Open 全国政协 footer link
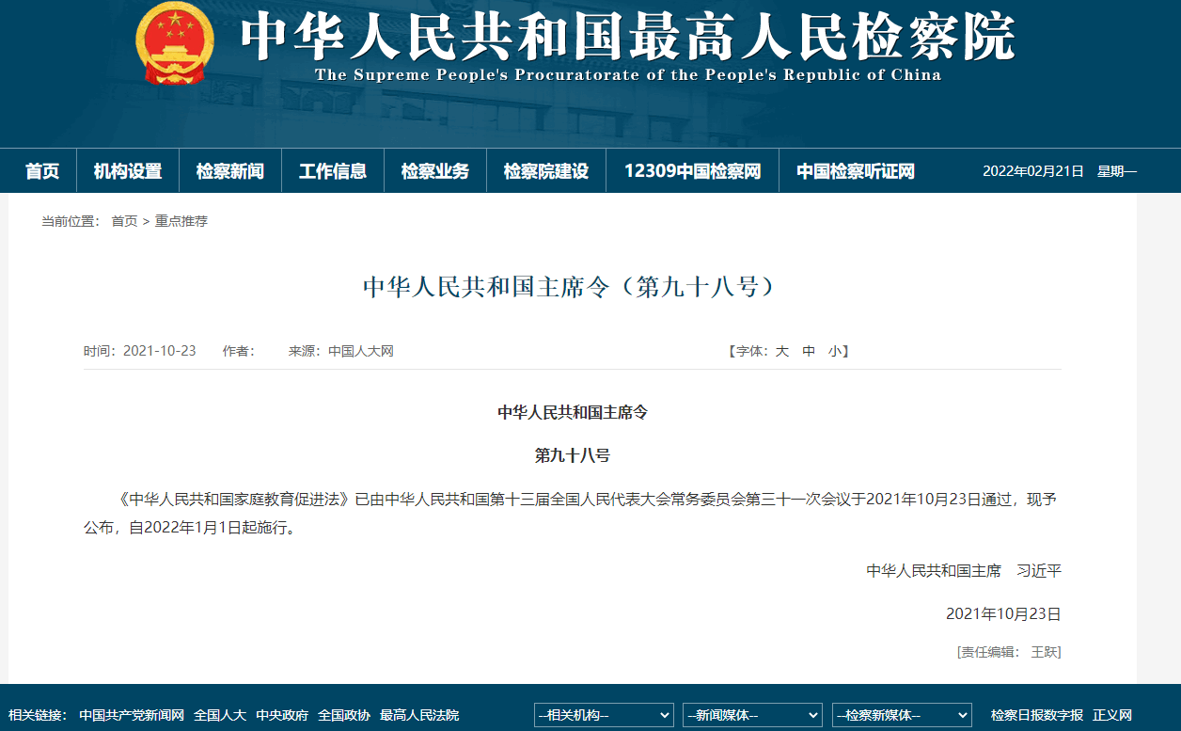This screenshot has height=731, width=1181. click(344, 715)
